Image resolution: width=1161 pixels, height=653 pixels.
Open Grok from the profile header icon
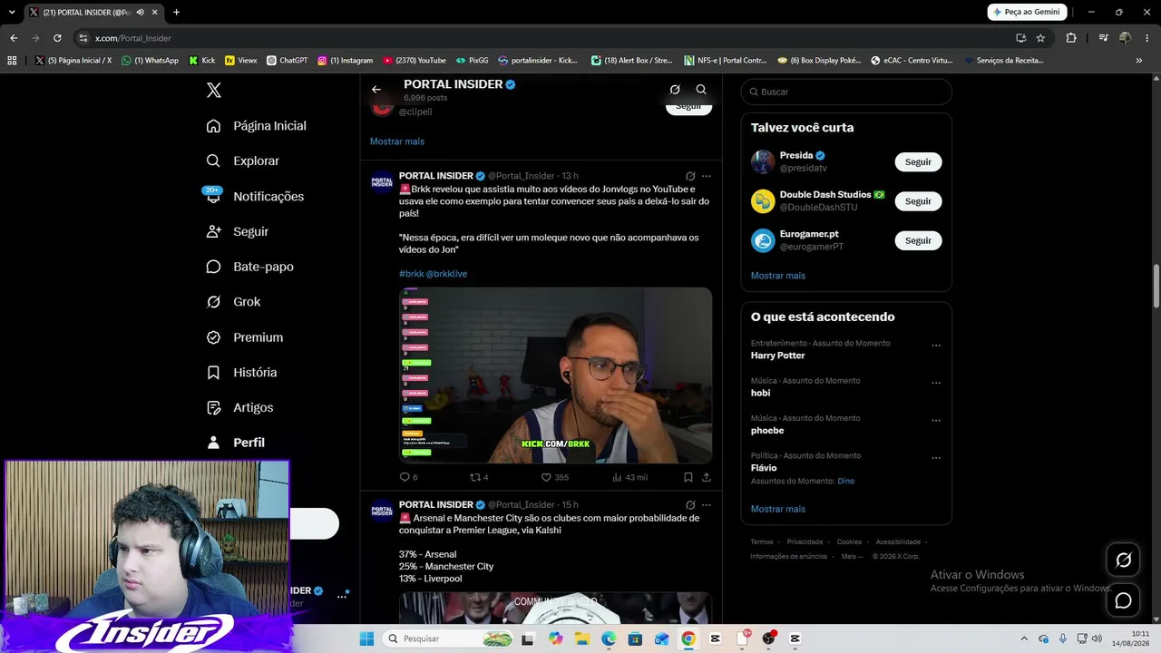(675, 90)
